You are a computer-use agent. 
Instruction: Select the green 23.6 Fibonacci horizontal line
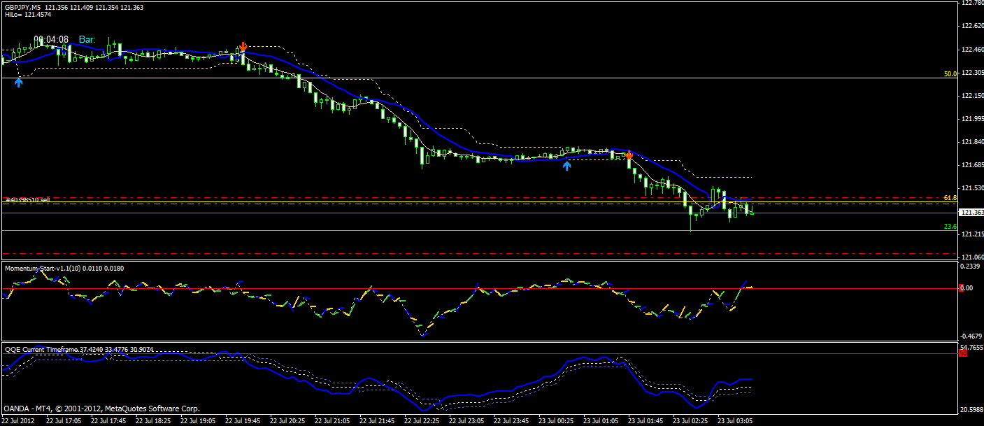click(478, 230)
